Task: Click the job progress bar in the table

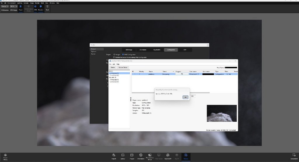Action: [x=182, y=74]
